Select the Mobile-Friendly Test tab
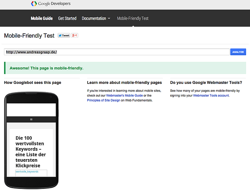 pos(133,18)
